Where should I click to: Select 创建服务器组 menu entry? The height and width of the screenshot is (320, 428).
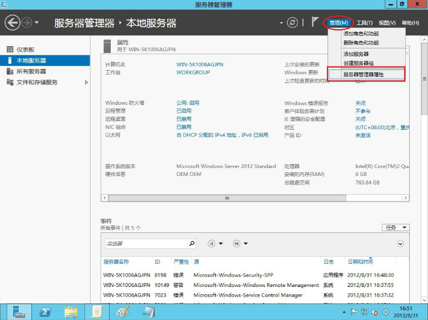[x=358, y=63]
